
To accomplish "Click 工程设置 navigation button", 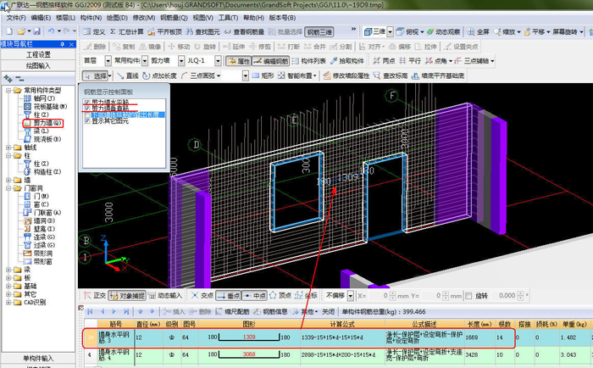I will [x=38, y=54].
